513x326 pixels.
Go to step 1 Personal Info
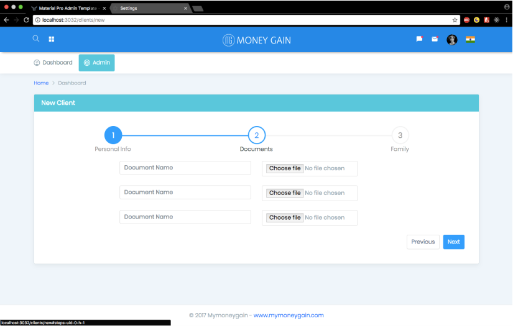point(113,135)
